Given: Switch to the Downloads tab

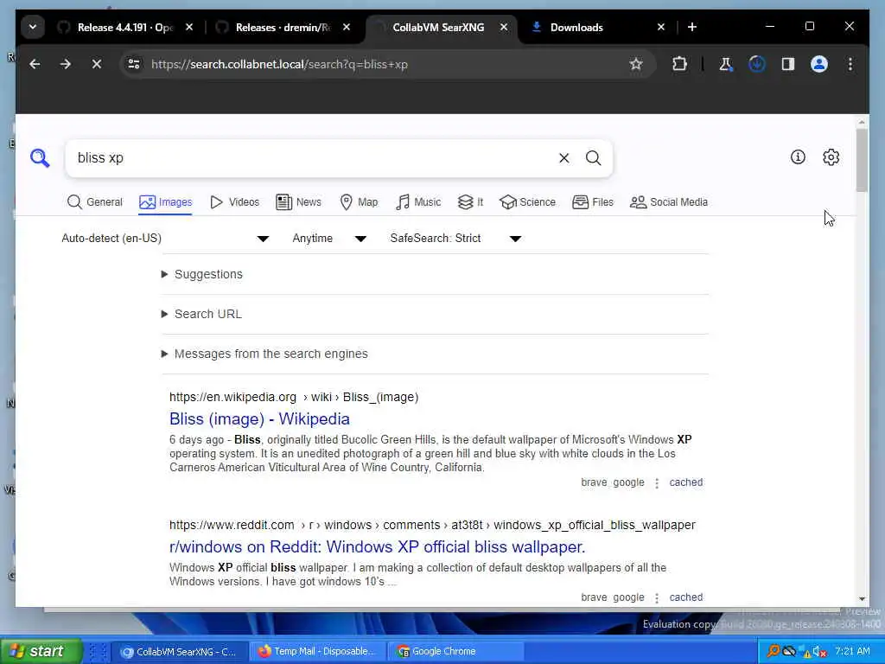Looking at the screenshot, I should tap(576, 27).
